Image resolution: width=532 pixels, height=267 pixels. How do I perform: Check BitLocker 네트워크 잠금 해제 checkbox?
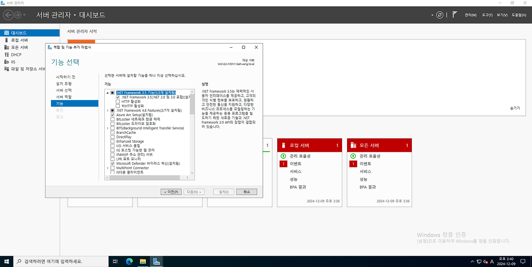click(112, 119)
